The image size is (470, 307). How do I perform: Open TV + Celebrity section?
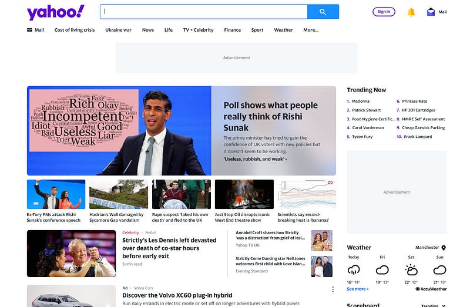pos(198,30)
